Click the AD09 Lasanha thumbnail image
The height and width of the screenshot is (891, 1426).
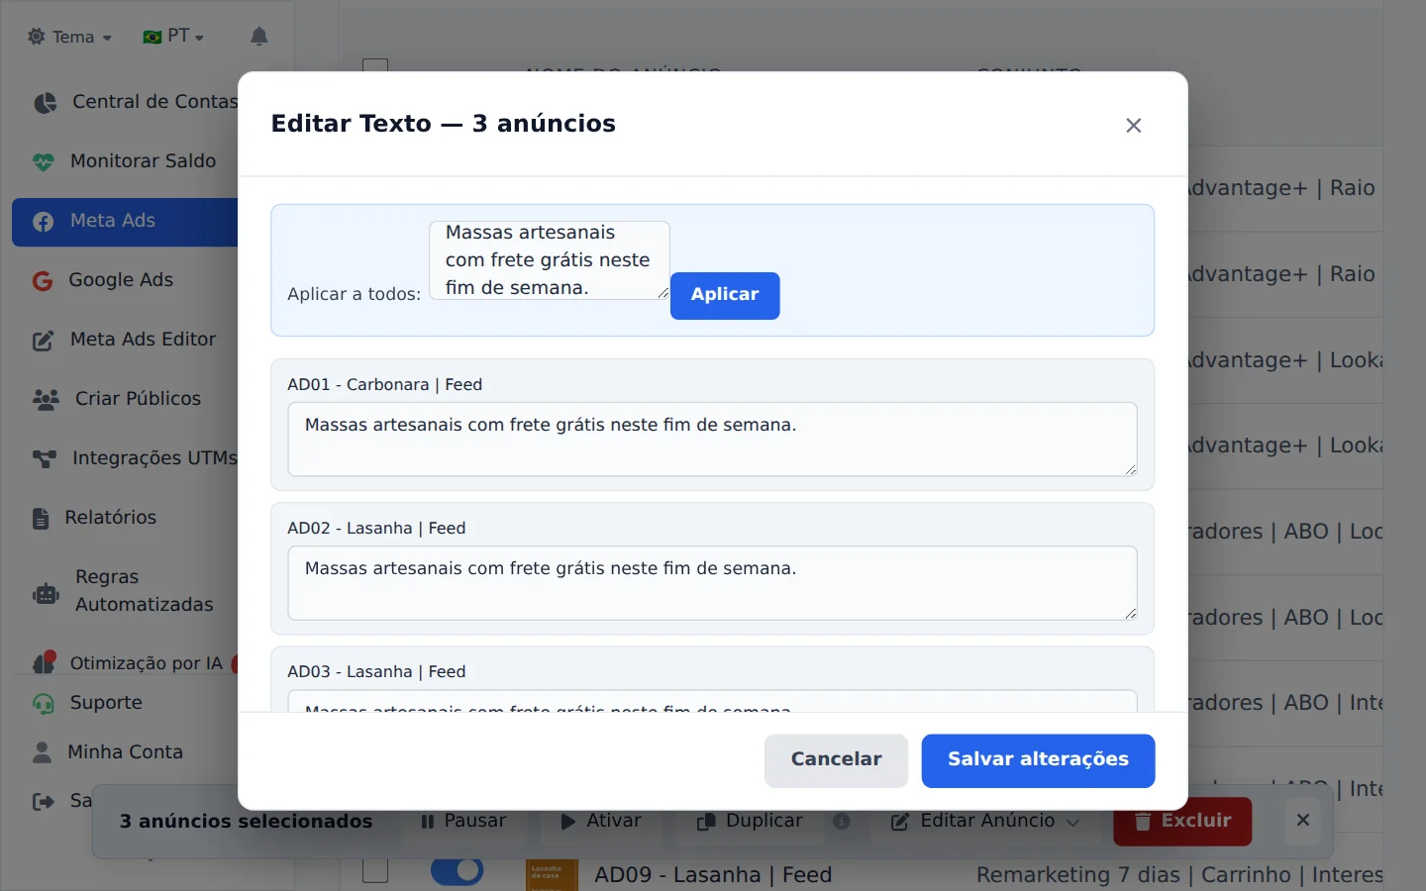(552, 874)
